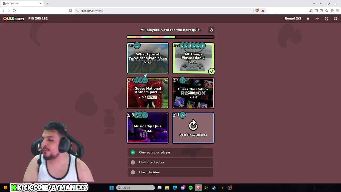Image resolution: width=341 pixels, height=192 pixels.
Task: Open the browser hamburger menu
Action: click(x=337, y=11)
